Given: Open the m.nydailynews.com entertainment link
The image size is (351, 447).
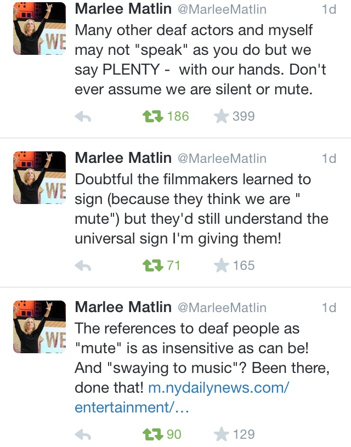Looking at the screenshot, I should (x=182, y=398).
